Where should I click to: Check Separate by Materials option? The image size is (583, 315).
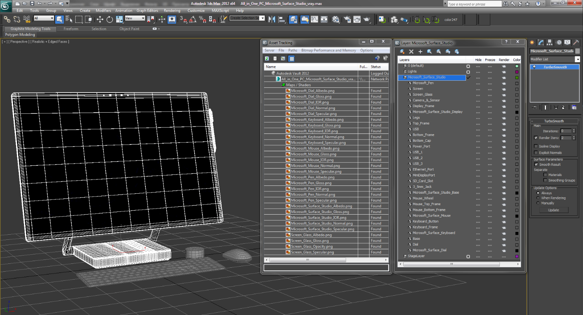(545, 175)
